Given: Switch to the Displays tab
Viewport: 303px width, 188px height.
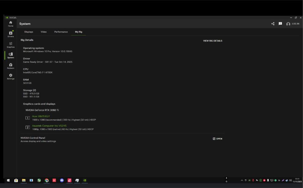Looking at the screenshot, I should [x=28, y=32].
